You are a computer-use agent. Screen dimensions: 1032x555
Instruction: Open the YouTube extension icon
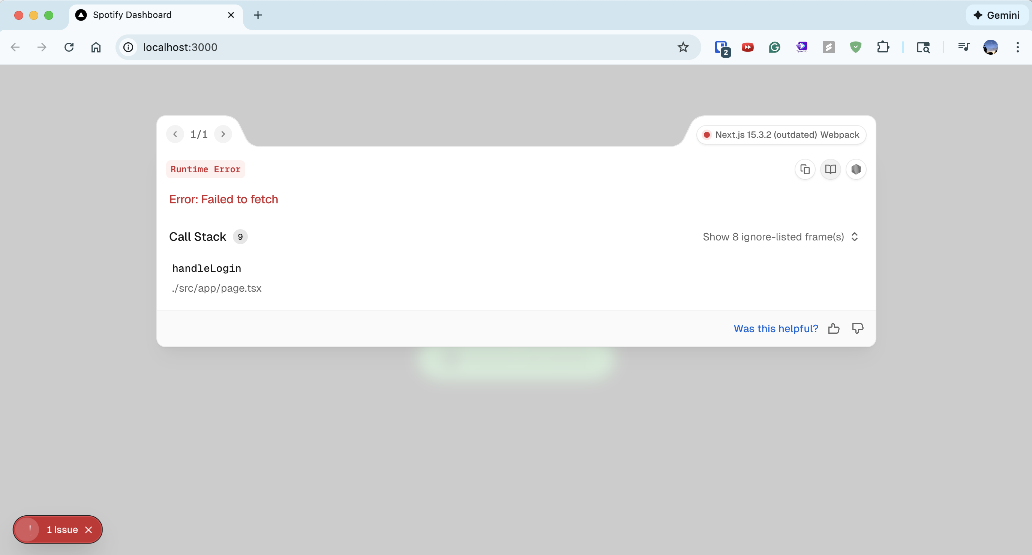coord(747,47)
